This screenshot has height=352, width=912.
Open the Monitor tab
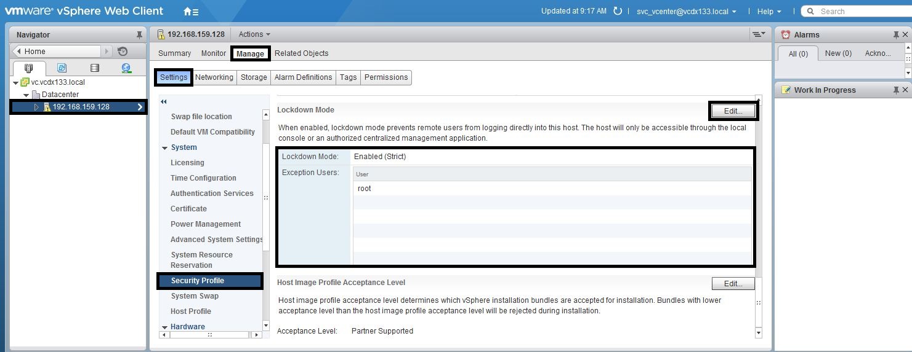point(214,53)
